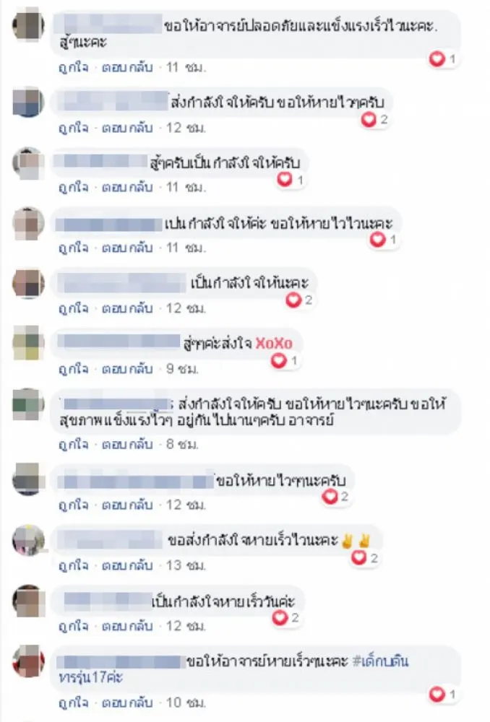Click the 13 ชม. timestamp link
Screen dimensions: 490x722
point(186,565)
